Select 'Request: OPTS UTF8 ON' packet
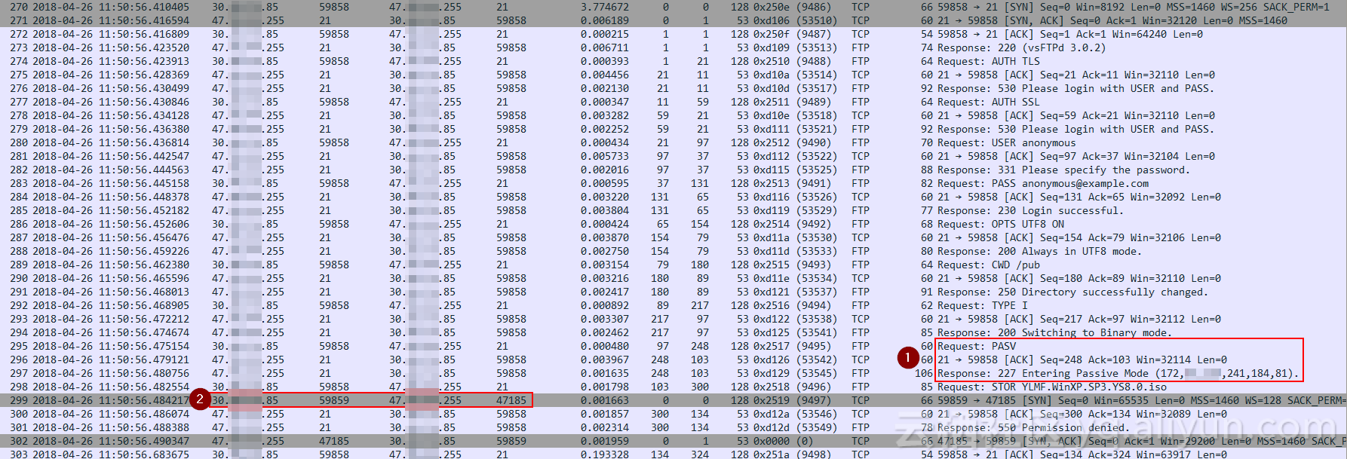1347x459 pixels. (673, 224)
